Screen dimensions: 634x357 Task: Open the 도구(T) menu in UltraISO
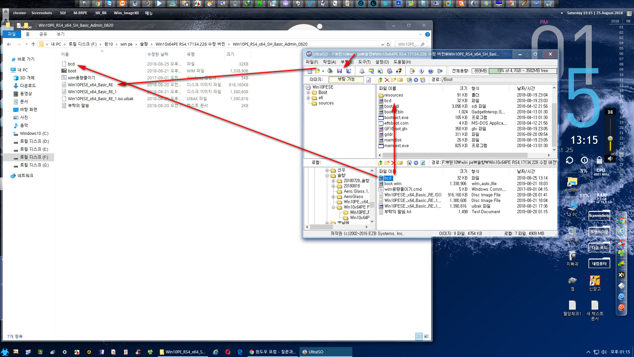tap(365, 62)
